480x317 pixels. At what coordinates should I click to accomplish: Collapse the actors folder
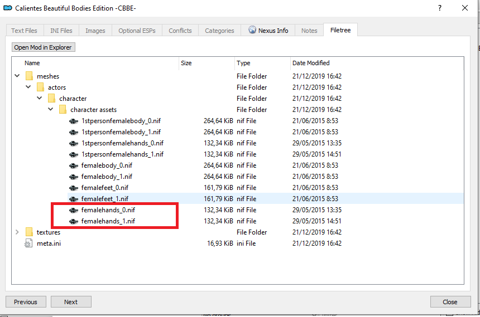28,87
